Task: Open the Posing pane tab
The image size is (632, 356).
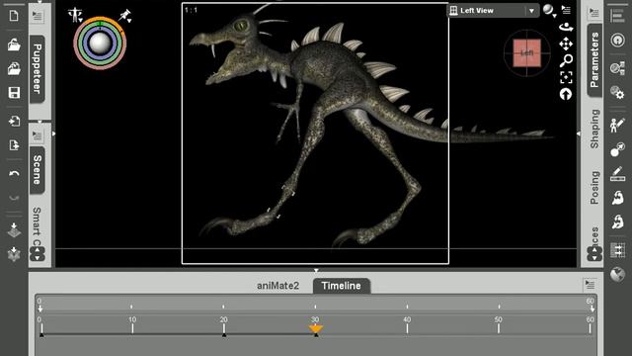Action: 594,187
